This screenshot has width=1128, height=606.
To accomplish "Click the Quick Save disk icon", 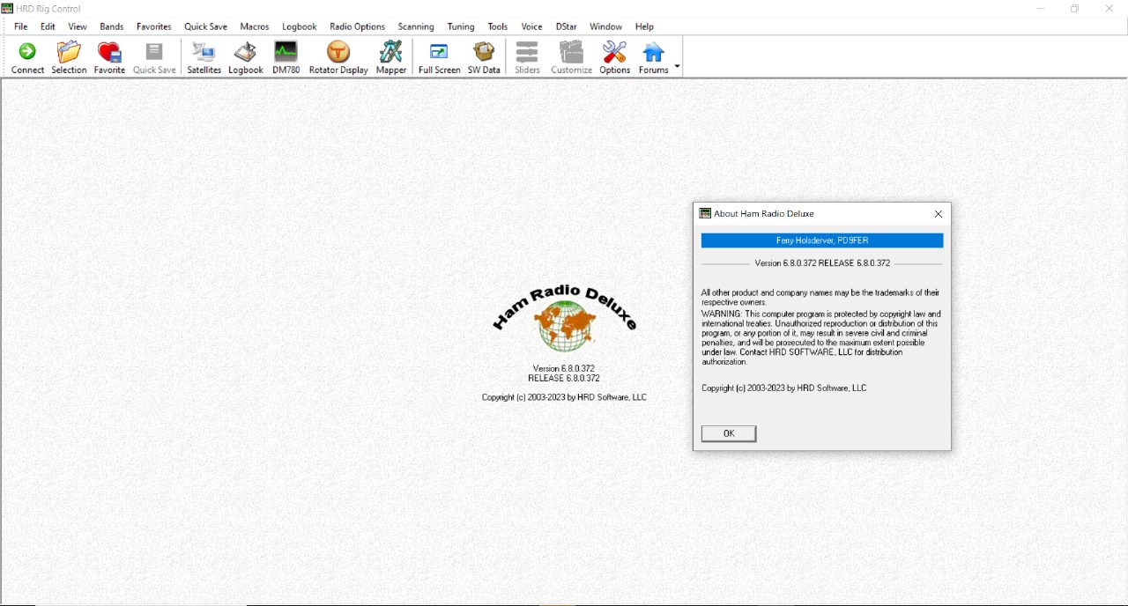I will coord(154,57).
